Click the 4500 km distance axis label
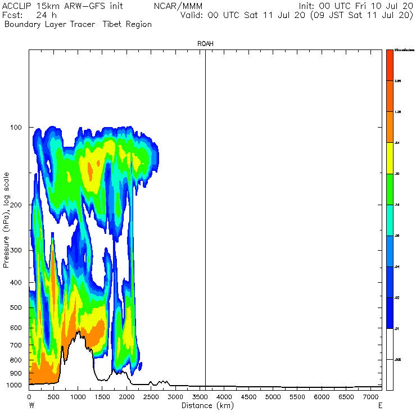The image size is (416, 416). pyautogui.click(x=248, y=397)
